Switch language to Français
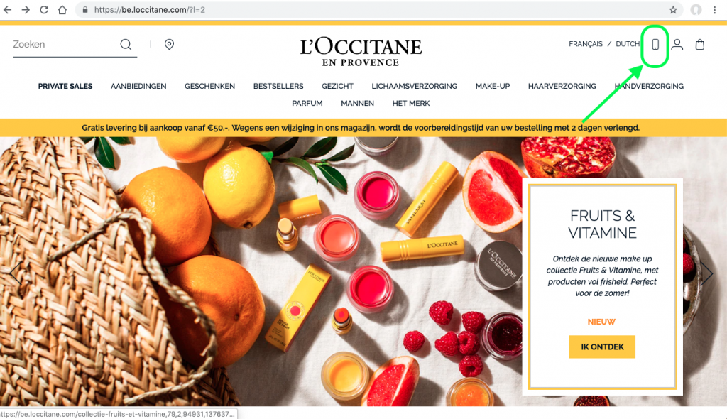 coord(586,44)
